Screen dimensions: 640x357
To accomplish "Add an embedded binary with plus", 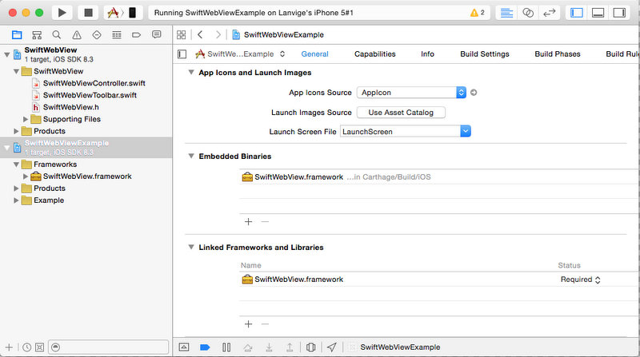I will pos(248,222).
